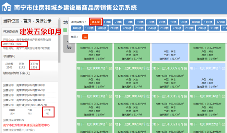Click the 项目名称:双玺 line
Image resolution: width=227 pixels, height=133 pixels.
tap(12, 44)
